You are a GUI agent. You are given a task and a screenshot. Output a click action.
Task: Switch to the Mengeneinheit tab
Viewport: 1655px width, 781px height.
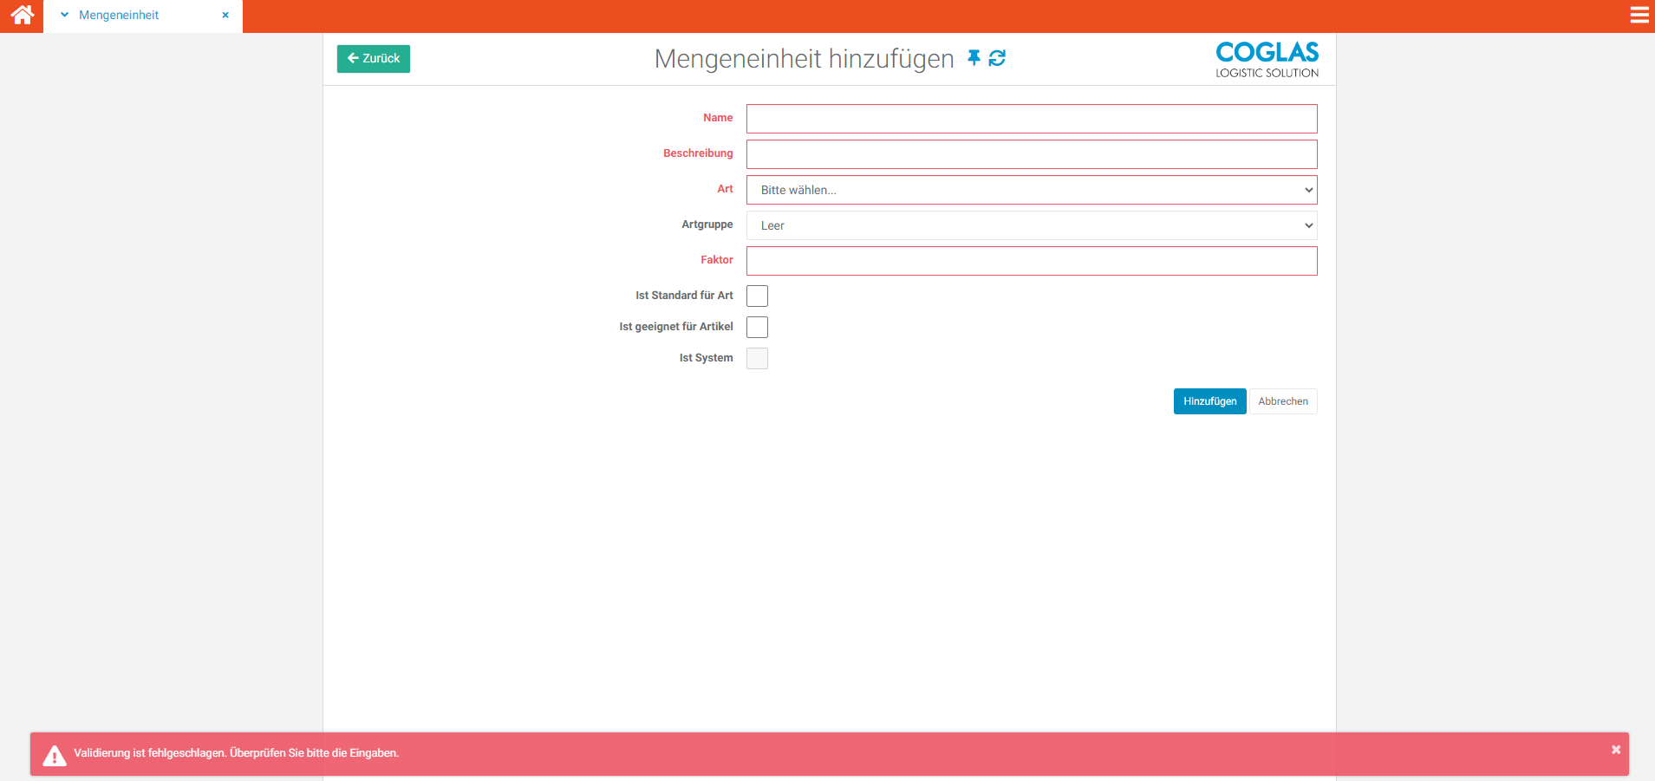(x=119, y=16)
